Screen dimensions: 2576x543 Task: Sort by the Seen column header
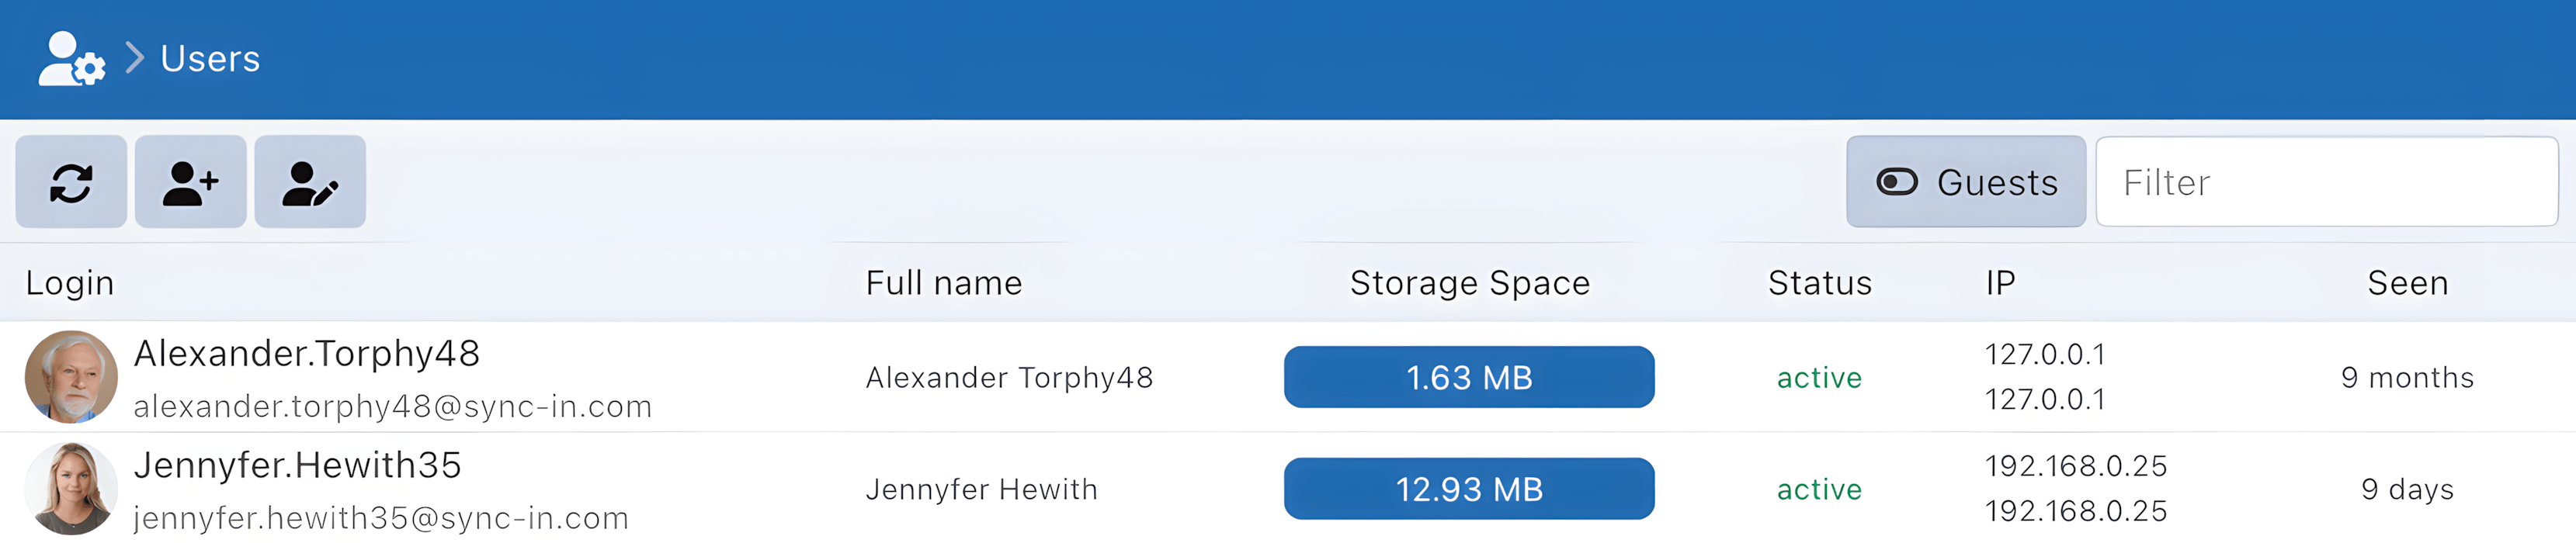2407,283
